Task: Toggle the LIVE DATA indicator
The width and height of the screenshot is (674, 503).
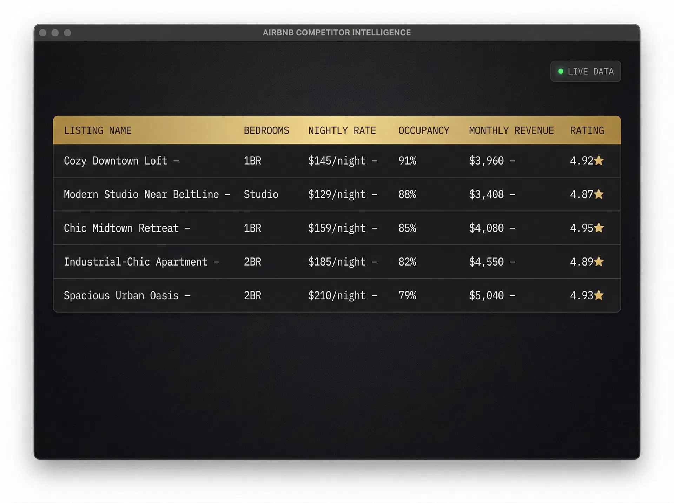Action: 586,71
